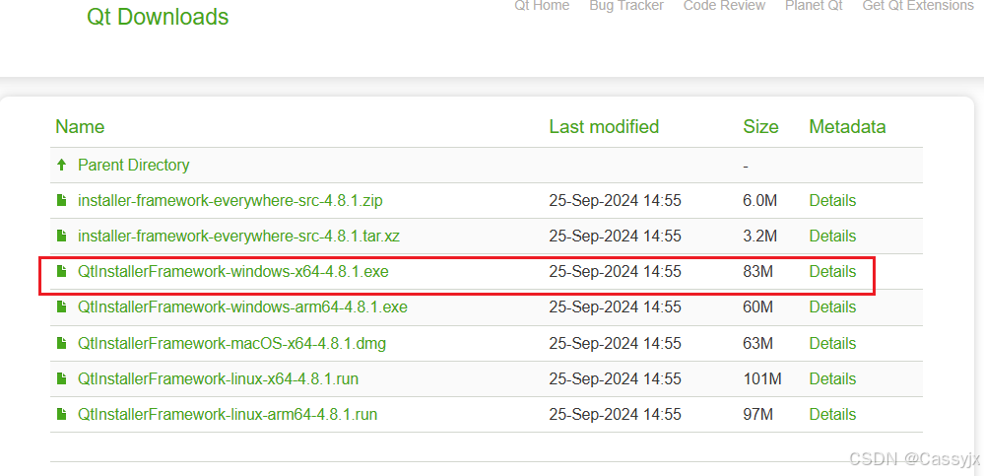This screenshot has height=476, width=984.
Task: Open the Bug Tracker link
Action: pyautogui.click(x=626, y=6)
